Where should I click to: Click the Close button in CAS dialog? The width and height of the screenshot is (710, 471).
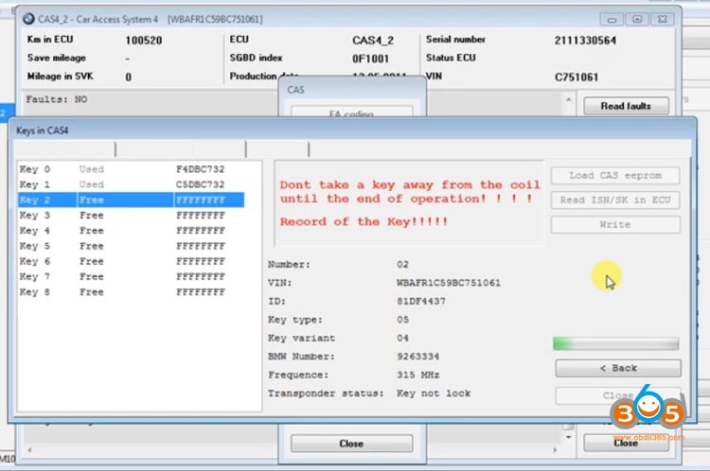pyautogui.click(x=351, y=444)
